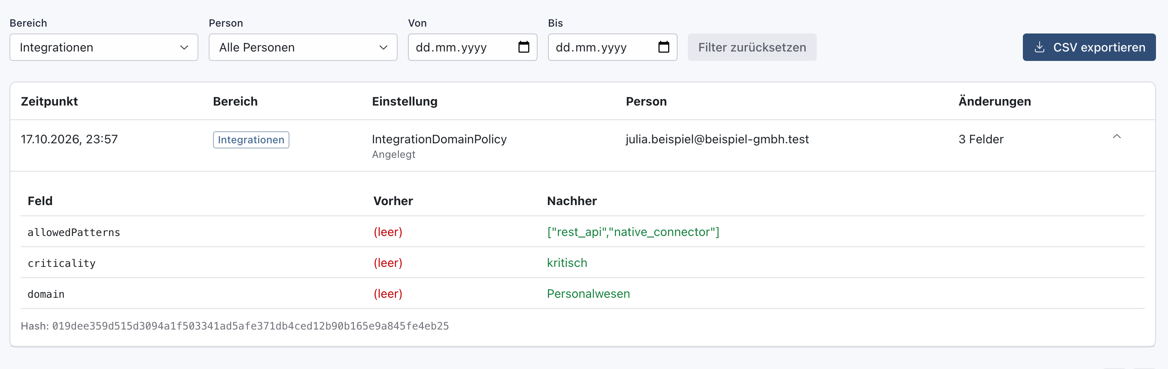
Task: Select the allowedPatterns field name
Action: (74, 233)
